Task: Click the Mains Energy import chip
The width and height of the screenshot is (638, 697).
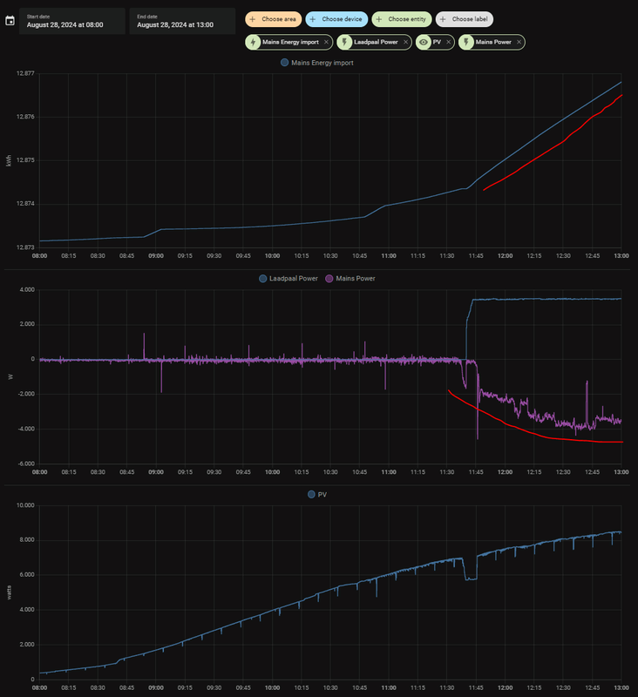Action: click(289, 42)
